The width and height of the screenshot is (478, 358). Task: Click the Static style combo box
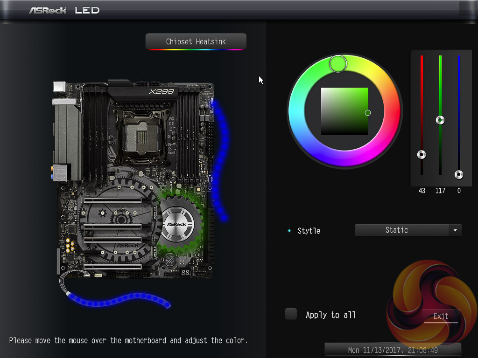point(408,230)
